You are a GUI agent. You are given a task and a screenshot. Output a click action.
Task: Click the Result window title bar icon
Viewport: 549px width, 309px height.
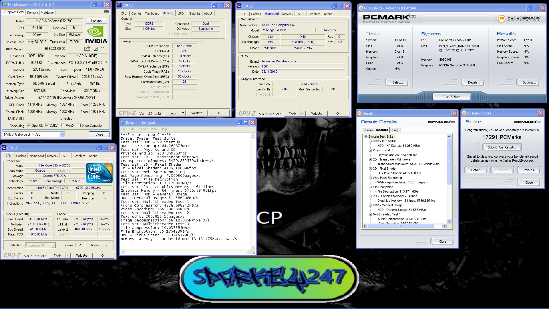point(359,113)
